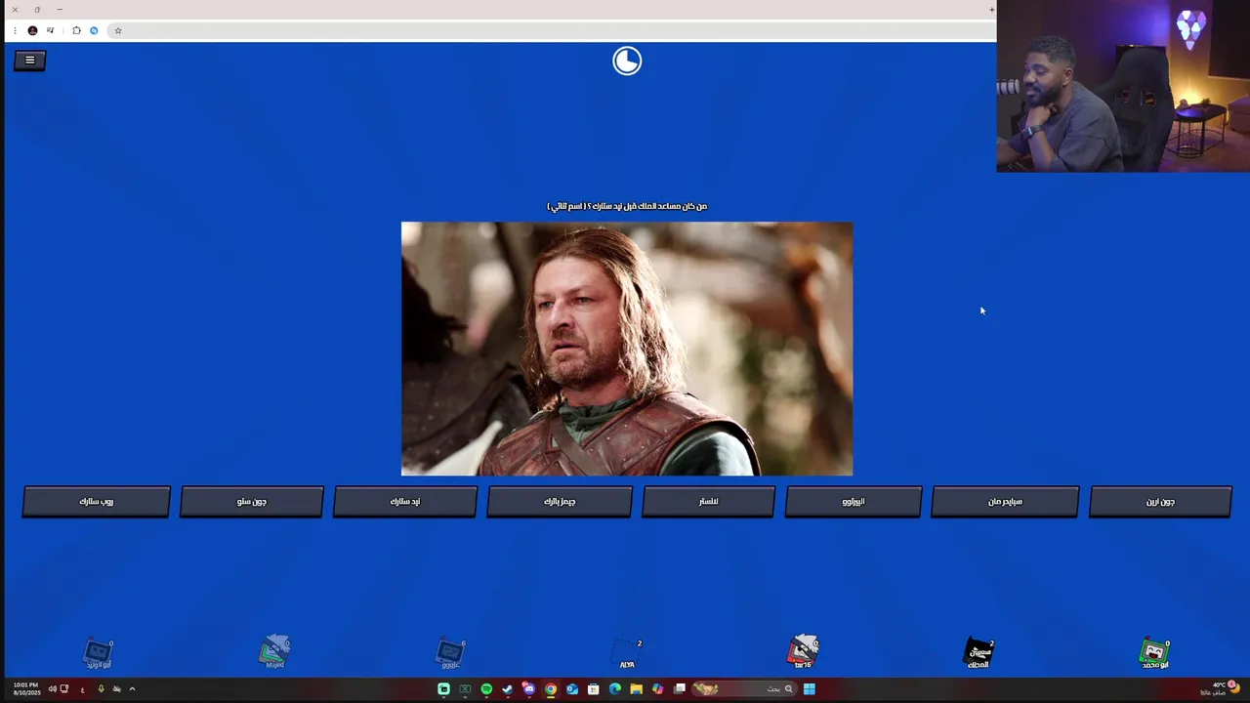Viewport: 1250px width, 703px height.
Task: Click the blue circular extension icon
Action: tap(94, 30)
